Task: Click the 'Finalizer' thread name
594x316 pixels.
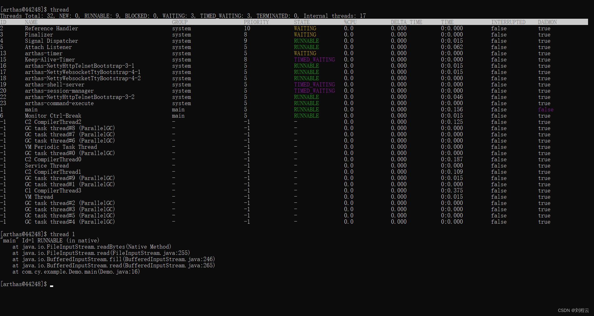Action: [x=39, y=35]
